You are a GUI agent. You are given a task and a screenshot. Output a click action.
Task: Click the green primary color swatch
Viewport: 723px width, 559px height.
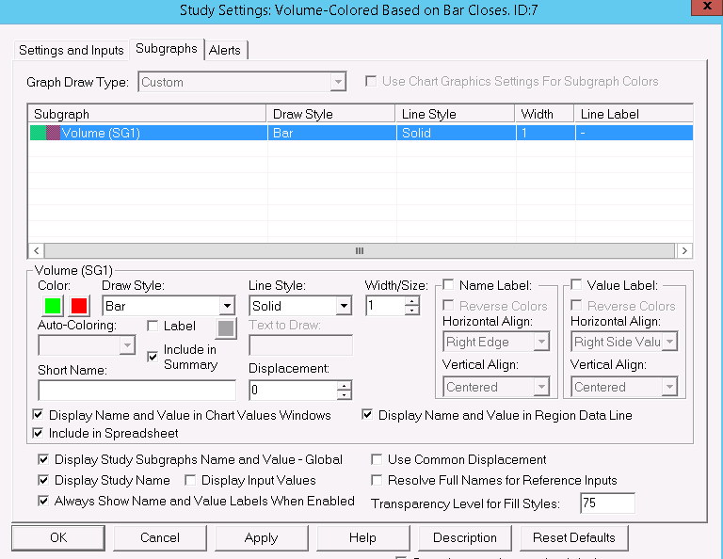(51, 306)
